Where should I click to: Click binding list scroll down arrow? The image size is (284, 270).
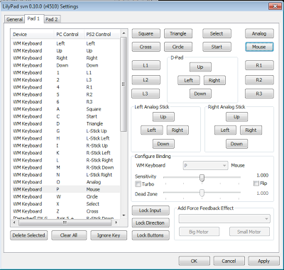click(x=124, y=215)
